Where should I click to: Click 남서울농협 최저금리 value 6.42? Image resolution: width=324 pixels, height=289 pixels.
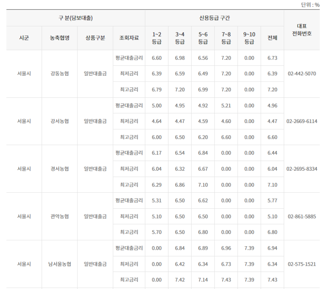pyautogui.click(x=180, y=264)
